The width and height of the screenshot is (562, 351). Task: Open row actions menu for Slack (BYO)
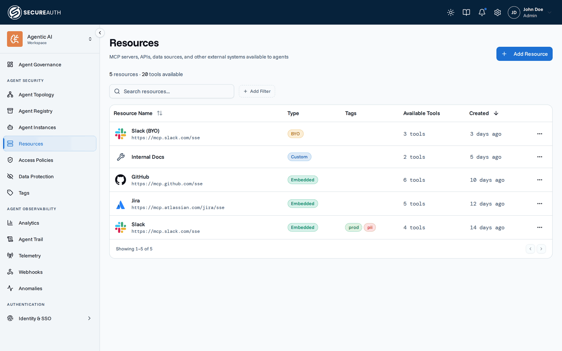[x=540, y=134]
